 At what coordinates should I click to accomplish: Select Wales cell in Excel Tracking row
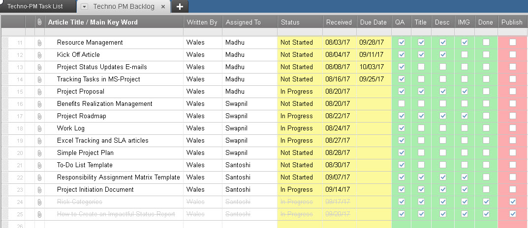[x=203, y=141]
